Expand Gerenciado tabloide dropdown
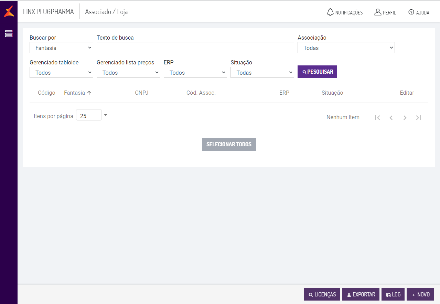The height and width of the screenshot is (304, 440). click(x=61, y=73)
